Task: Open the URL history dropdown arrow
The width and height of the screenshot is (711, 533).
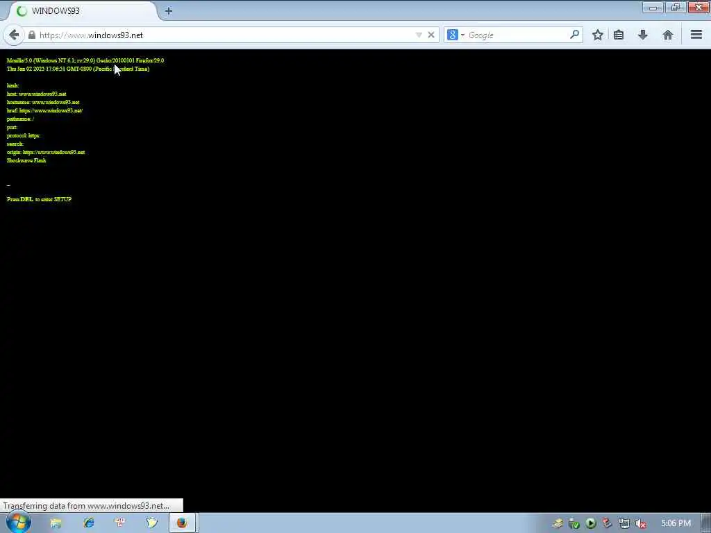Action: pyautogui.click(x=419, y=35)
